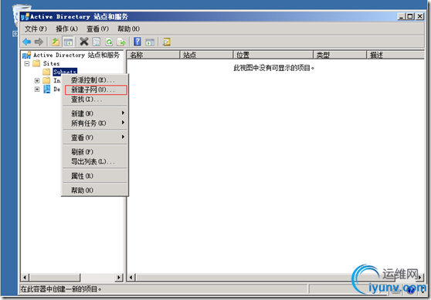Viewport: 431px width, 300px height.
Task: Choose 导出列表(L)... from context menu
Action: tap(94, 161)
